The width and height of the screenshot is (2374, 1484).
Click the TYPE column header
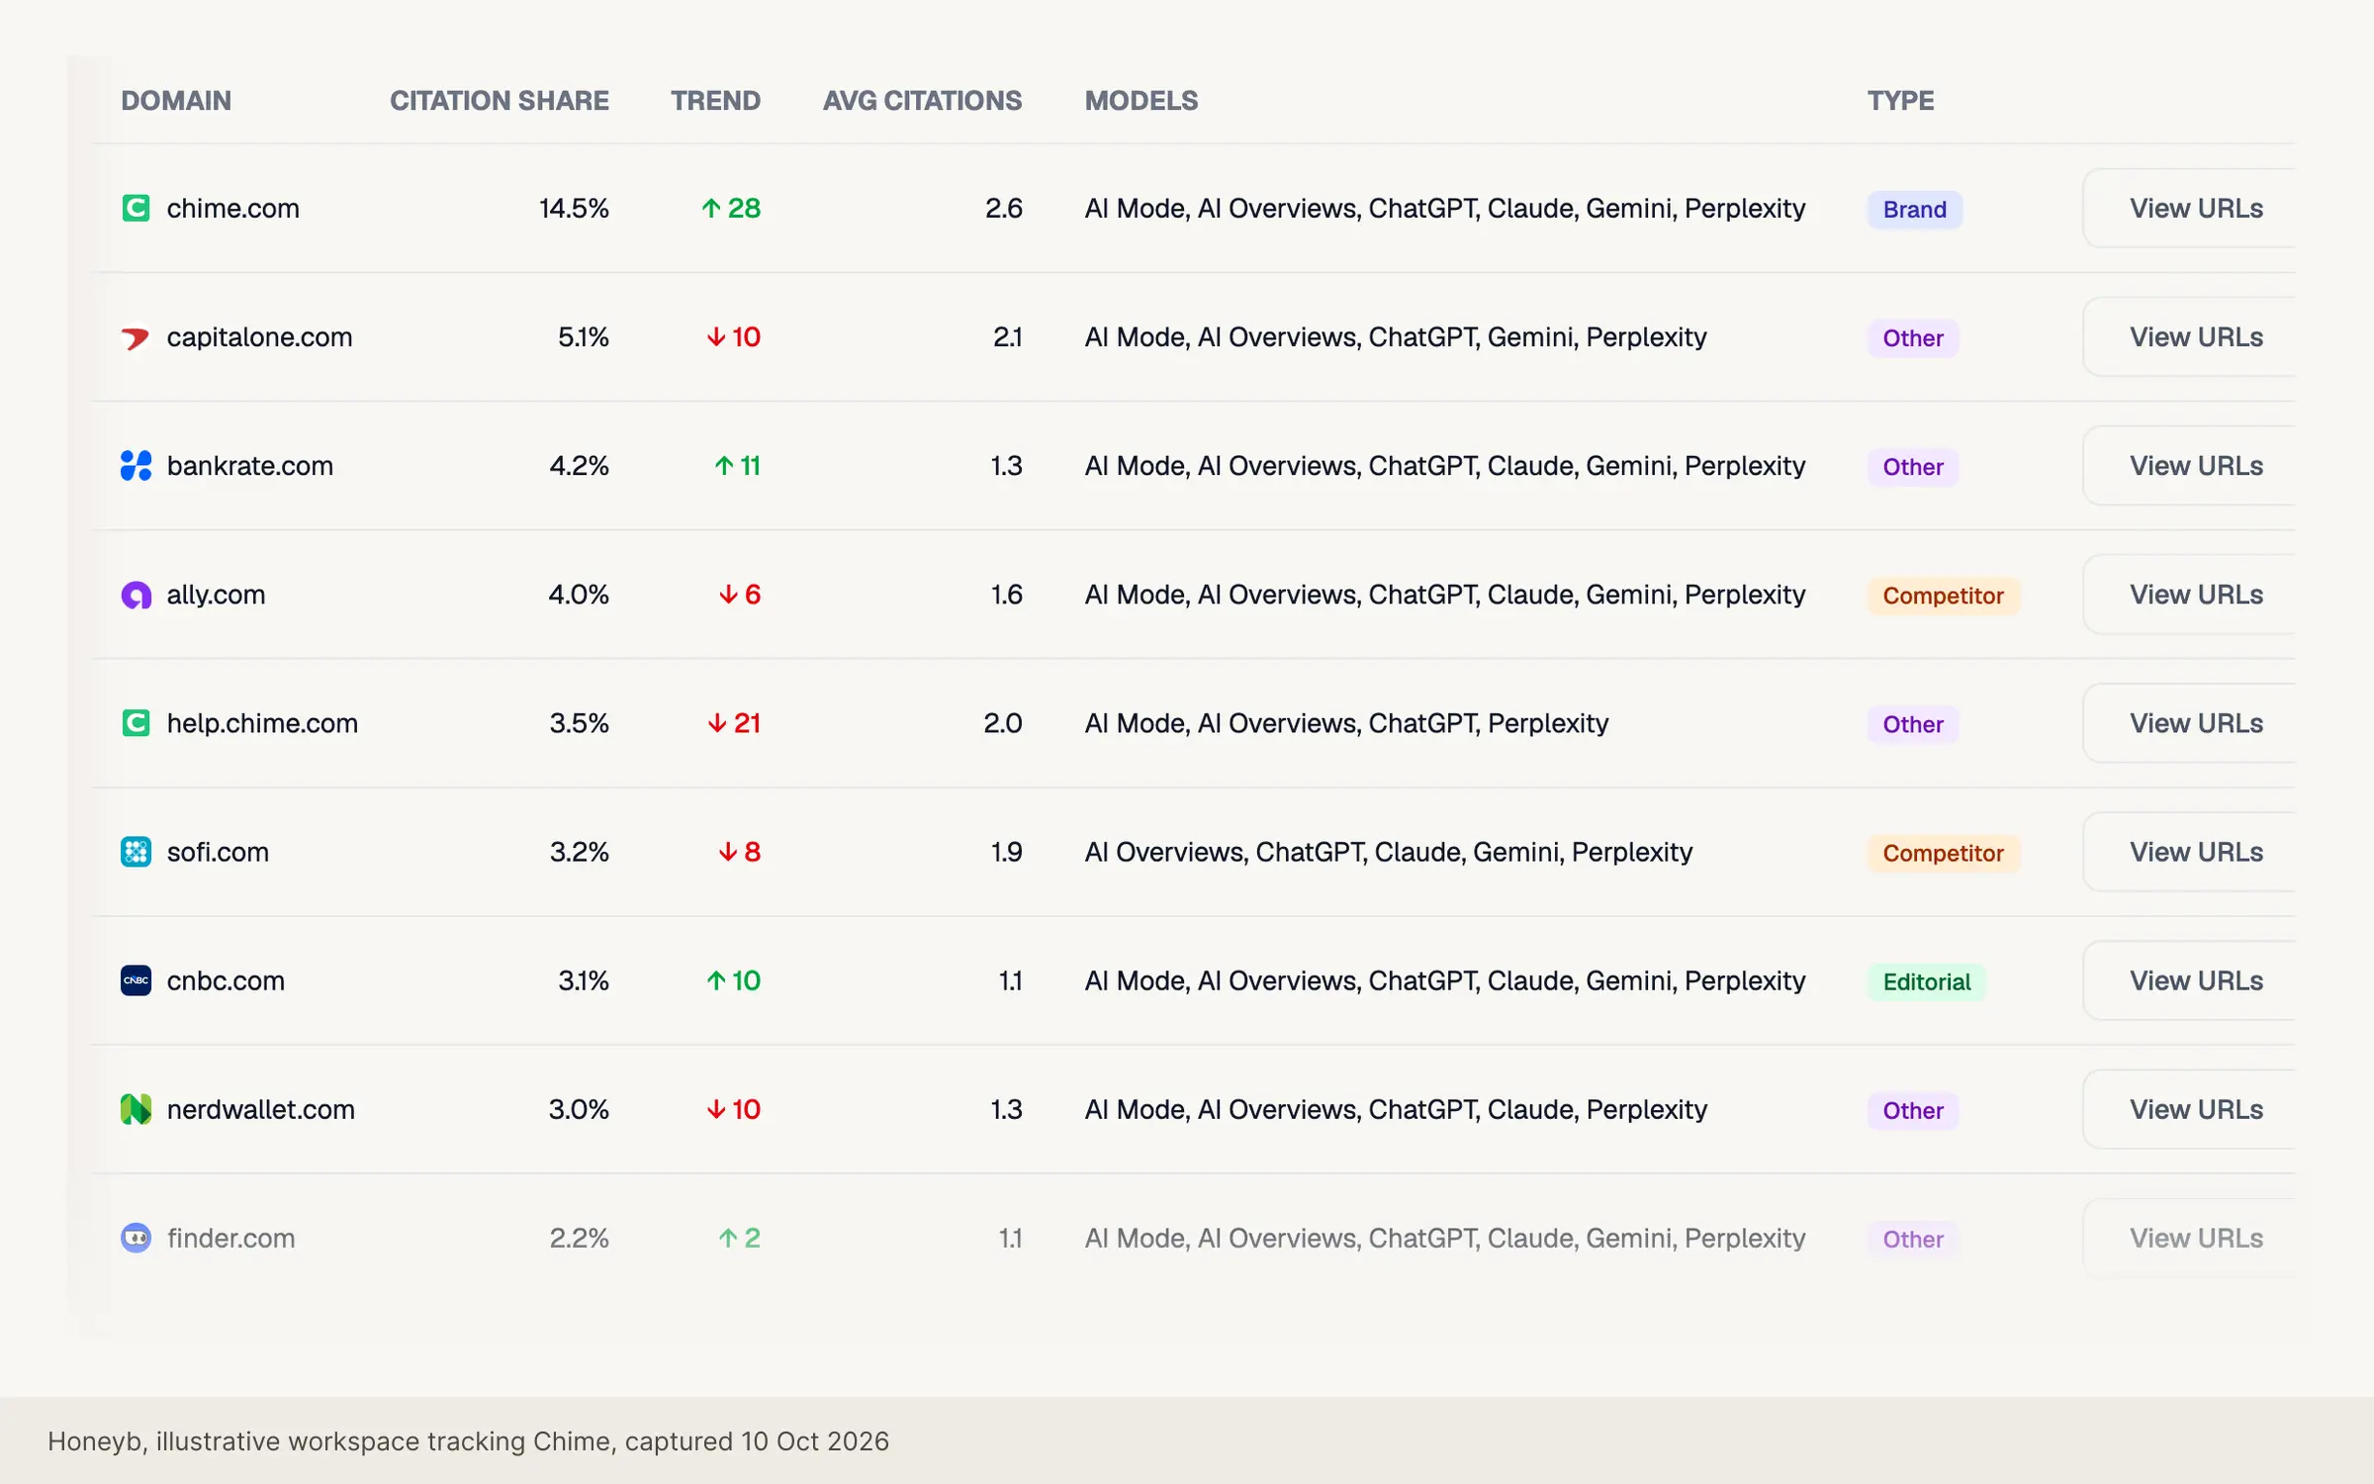[1900, 101]
